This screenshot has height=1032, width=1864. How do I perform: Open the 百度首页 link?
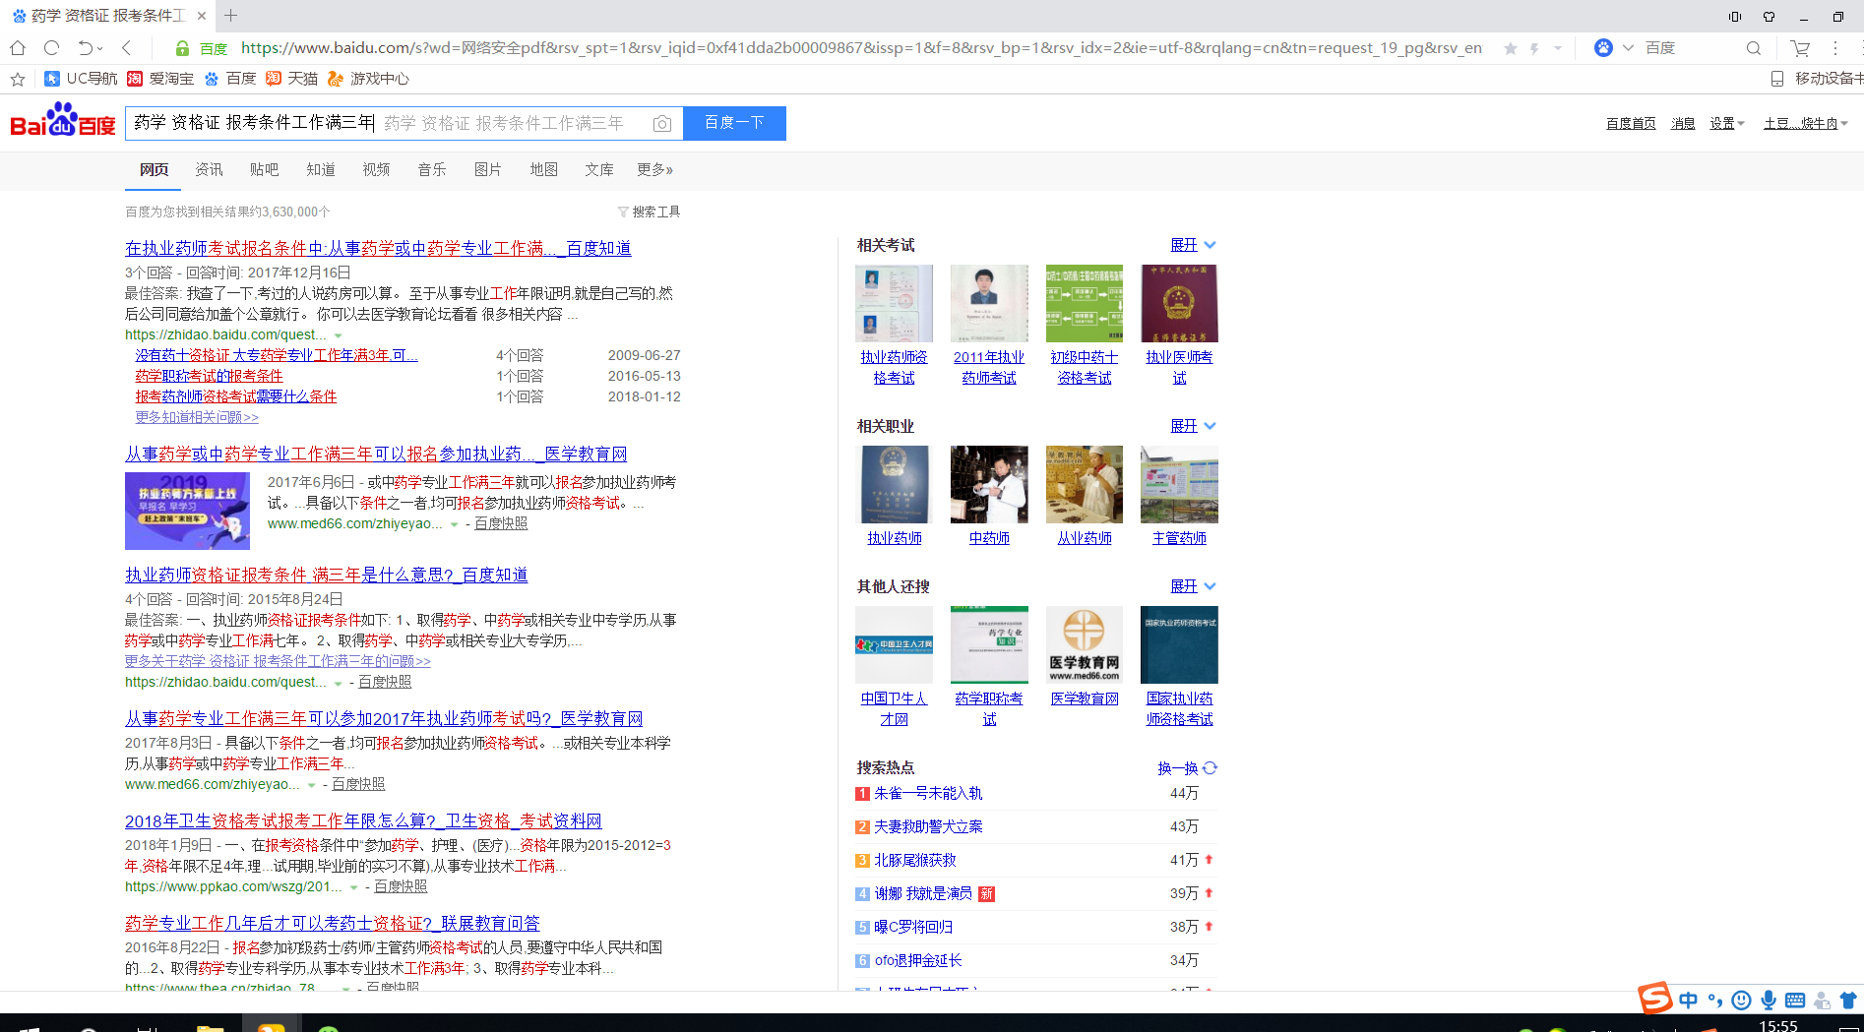pos(1631,123)
